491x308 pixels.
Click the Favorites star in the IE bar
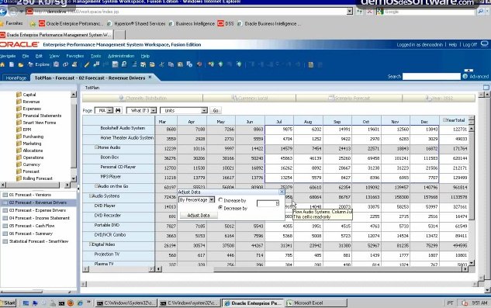click(x=2, y=23)
